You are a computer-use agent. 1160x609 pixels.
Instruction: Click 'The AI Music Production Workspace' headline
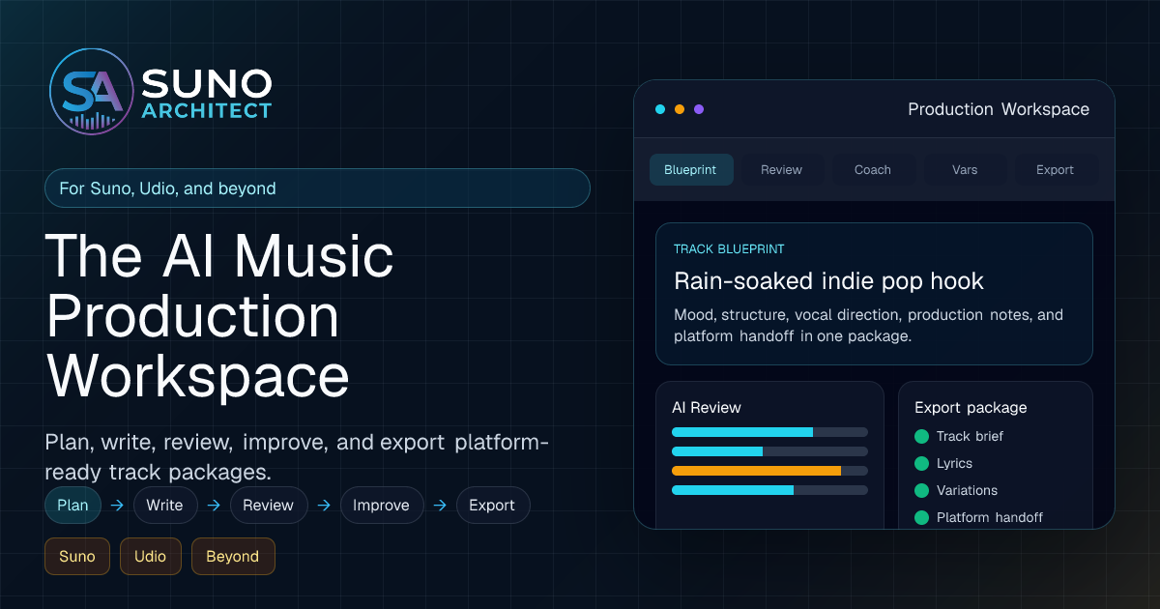point(220,316)
